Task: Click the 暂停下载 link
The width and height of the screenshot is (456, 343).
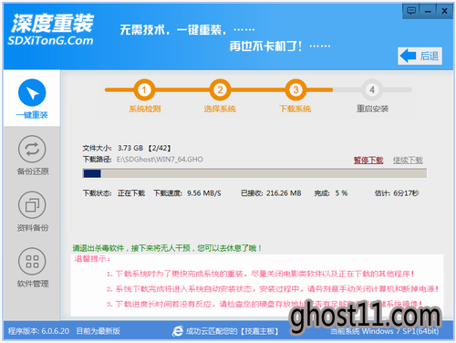Action: pos(368,160)
